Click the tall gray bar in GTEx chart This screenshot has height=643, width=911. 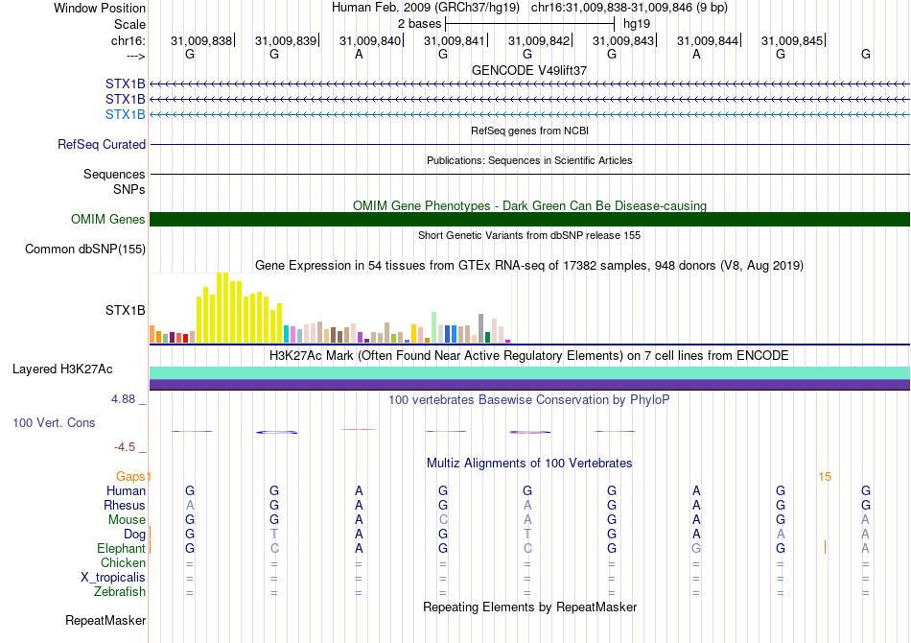(x=481, y=328)
